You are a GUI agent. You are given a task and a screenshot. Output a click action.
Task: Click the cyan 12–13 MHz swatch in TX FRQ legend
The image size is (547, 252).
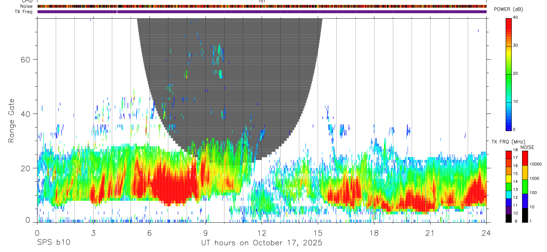coord(509,194)
